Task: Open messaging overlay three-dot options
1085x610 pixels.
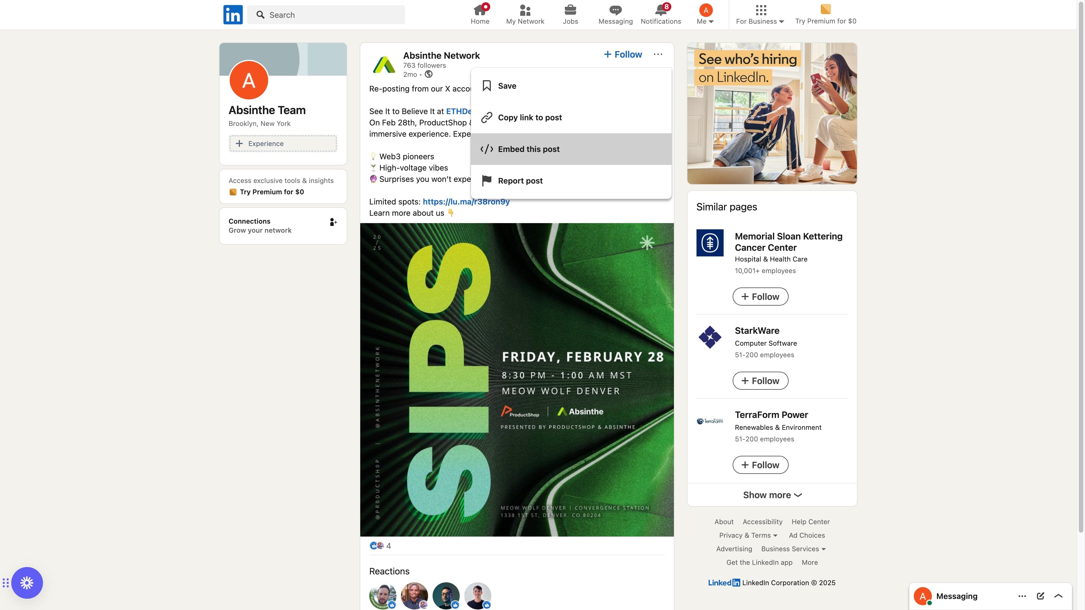Action: [1022, 596]
